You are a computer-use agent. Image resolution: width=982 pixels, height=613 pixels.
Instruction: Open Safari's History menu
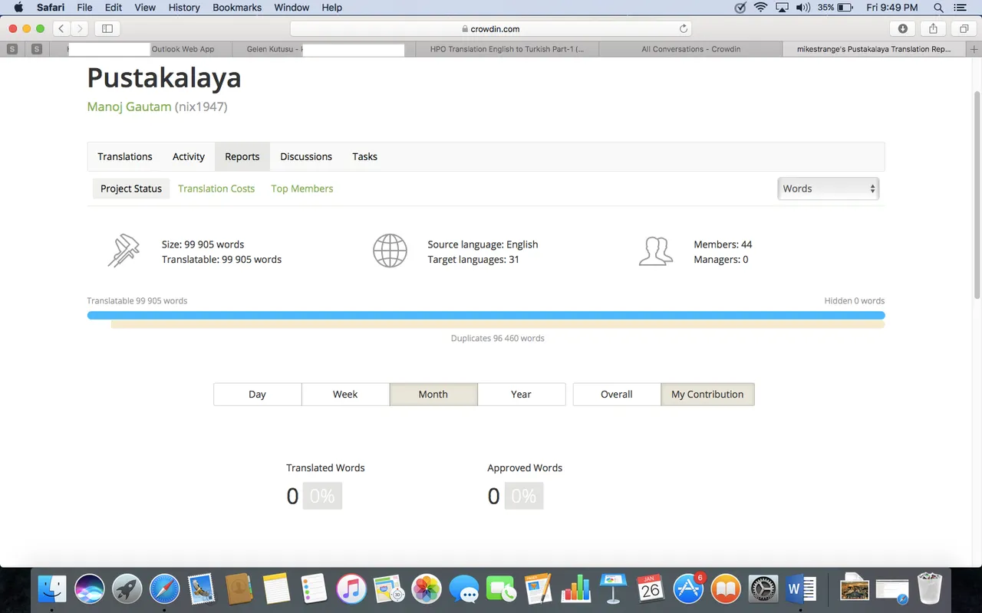point(184,8)
